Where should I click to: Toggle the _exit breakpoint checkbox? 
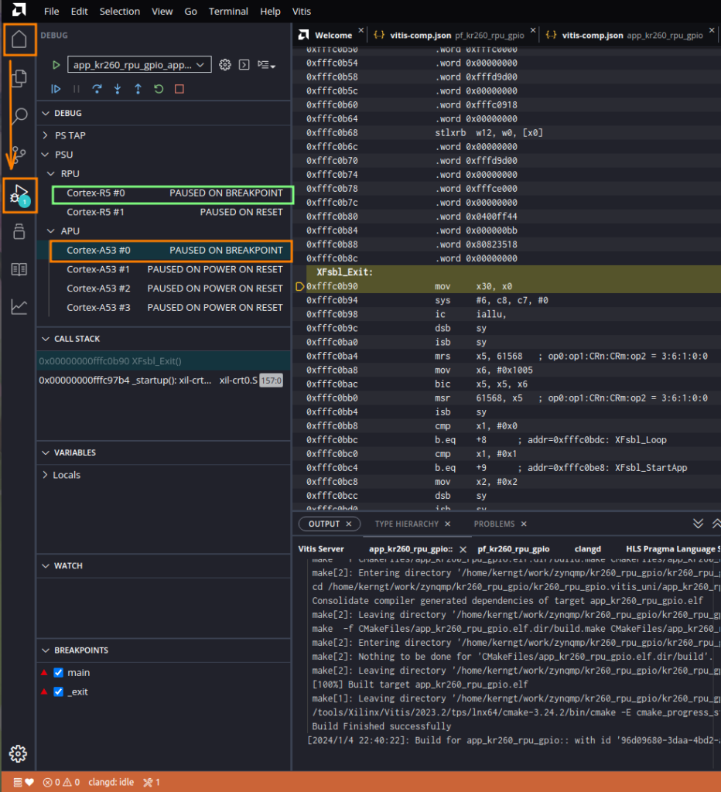59,691
